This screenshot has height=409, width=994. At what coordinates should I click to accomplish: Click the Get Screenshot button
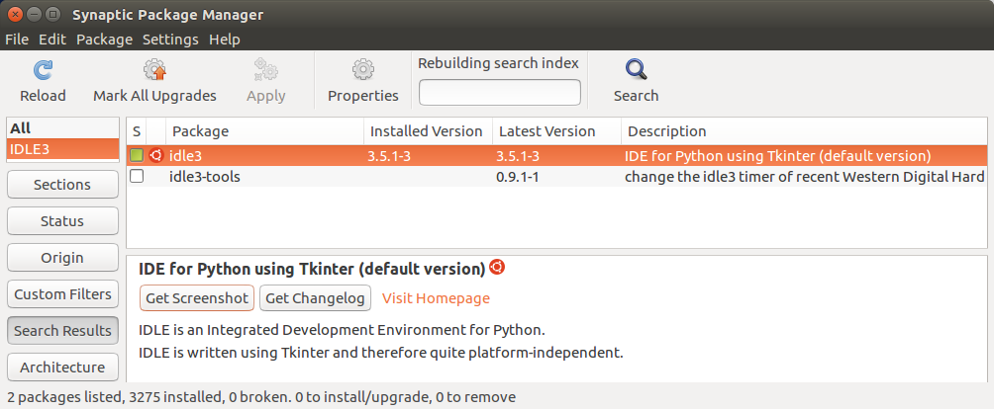click(x=197, y=298)
